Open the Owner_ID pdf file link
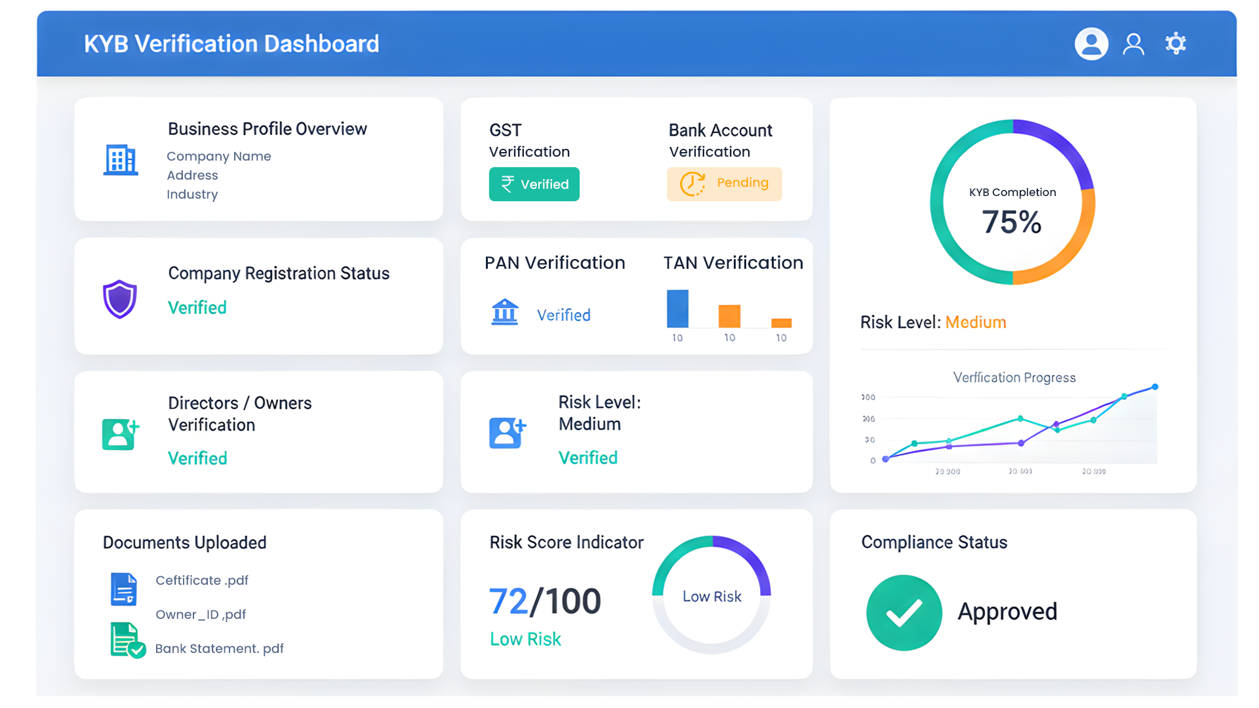 (201, 614)
